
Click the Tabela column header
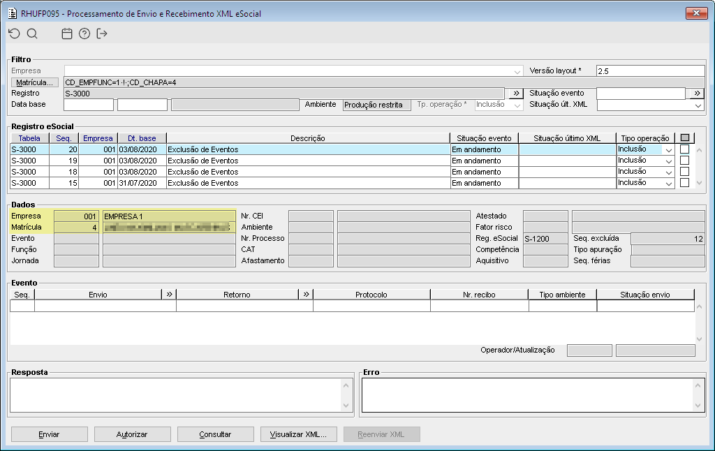[29, 138]
